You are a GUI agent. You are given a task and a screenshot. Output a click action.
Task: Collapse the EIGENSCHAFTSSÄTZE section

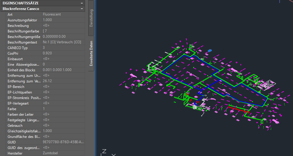(x=82, y=3)
